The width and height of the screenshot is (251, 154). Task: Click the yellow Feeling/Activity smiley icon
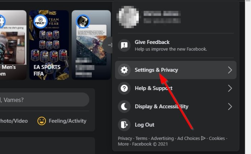tap(42, 121)
